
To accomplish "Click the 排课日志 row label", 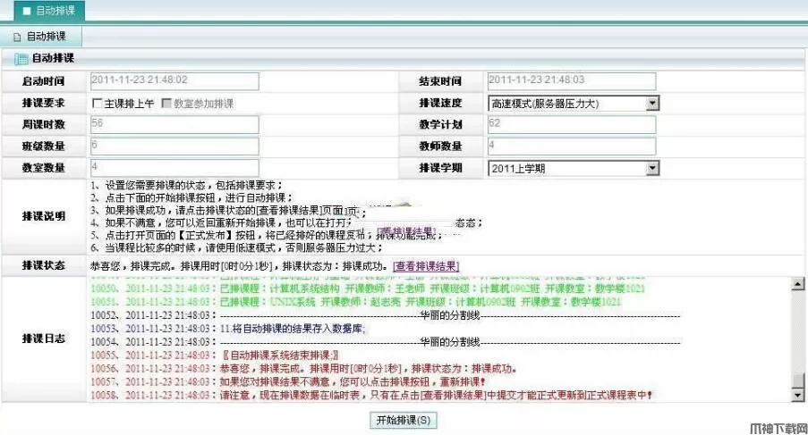I will [43, 339].
